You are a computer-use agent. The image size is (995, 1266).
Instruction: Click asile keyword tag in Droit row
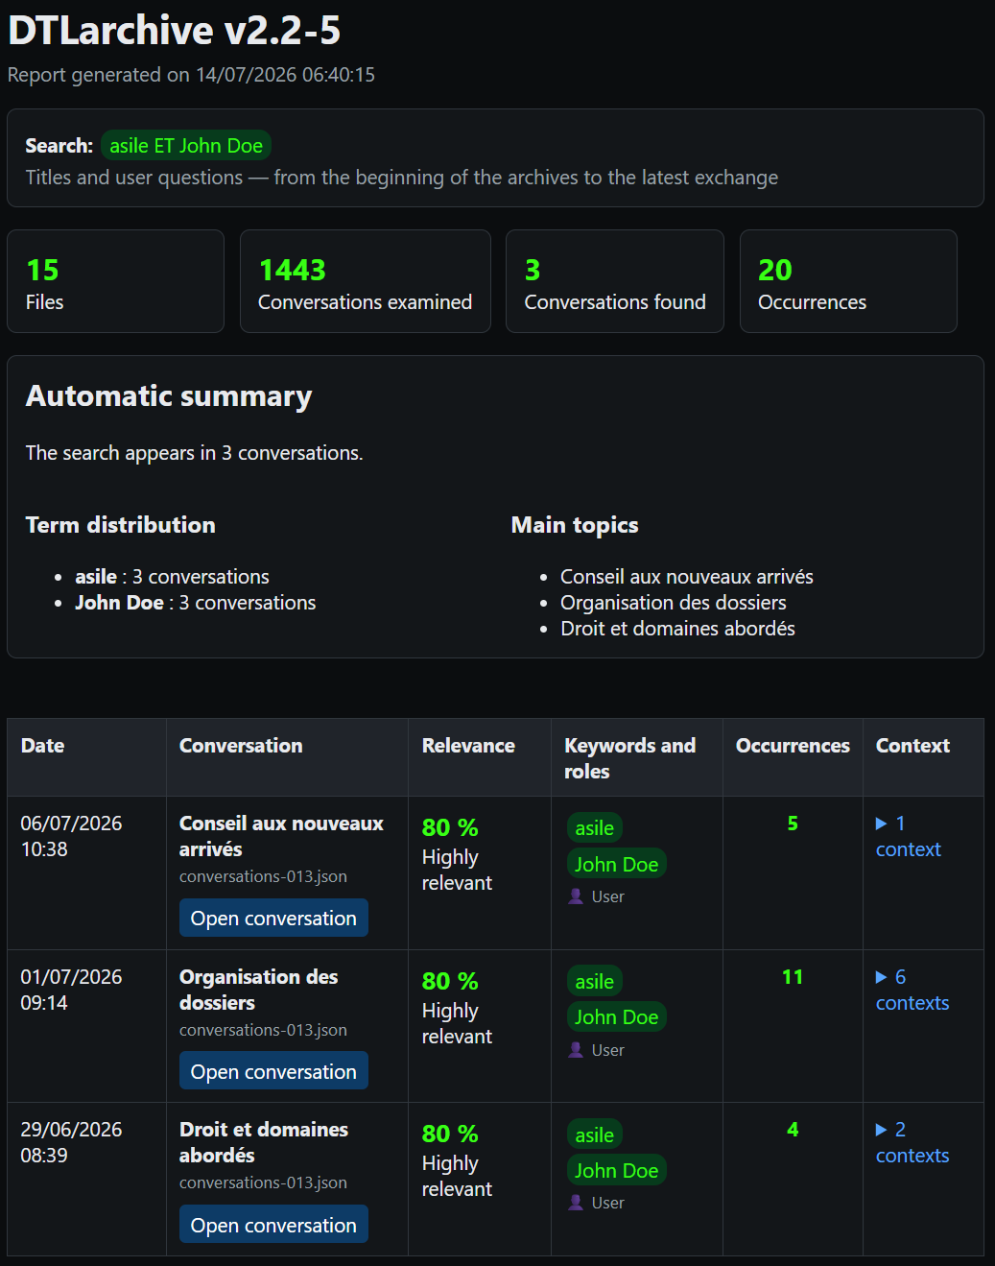click(x=595, y=1135)
